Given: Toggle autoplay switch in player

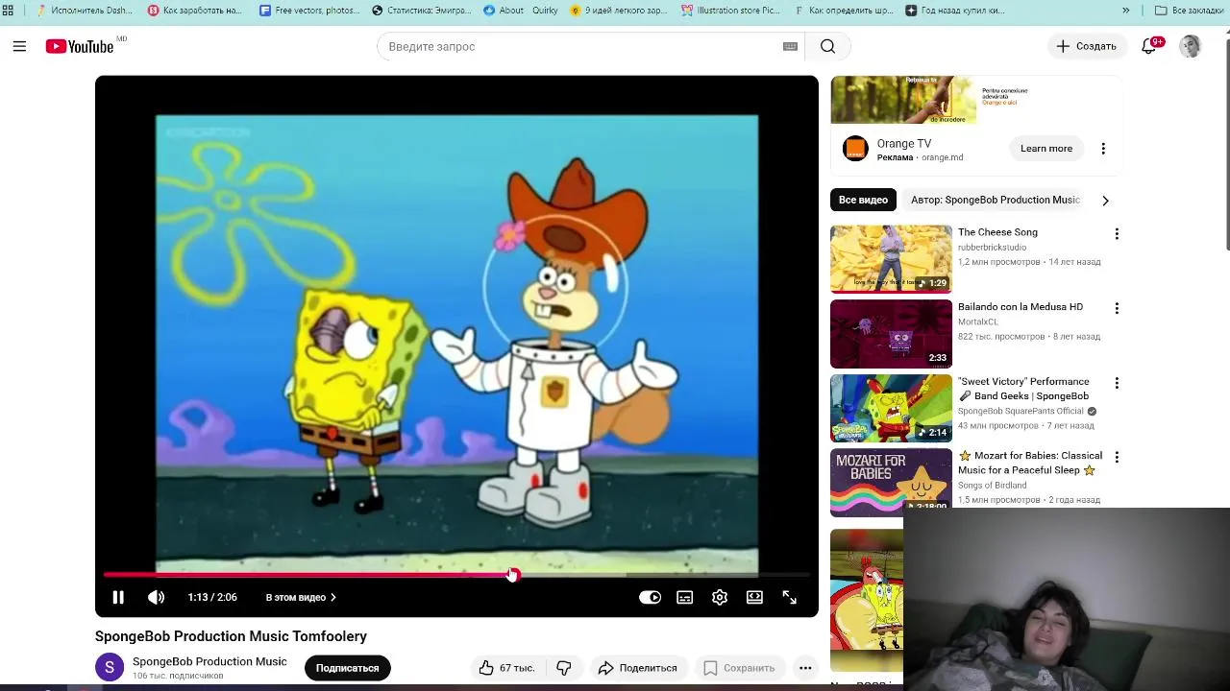Looking at the screenshot, I should pos(651,597).
